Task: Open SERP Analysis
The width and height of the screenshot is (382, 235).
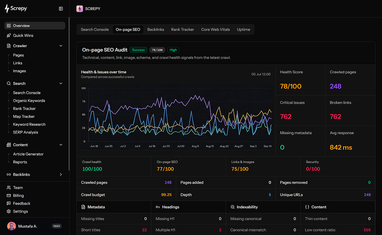Action: [25, 132]
